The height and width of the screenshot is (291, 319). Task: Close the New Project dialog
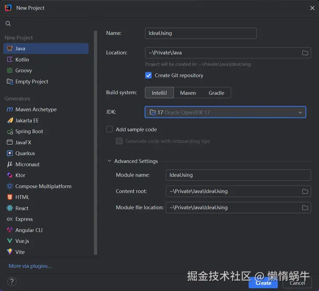[312, 8]
